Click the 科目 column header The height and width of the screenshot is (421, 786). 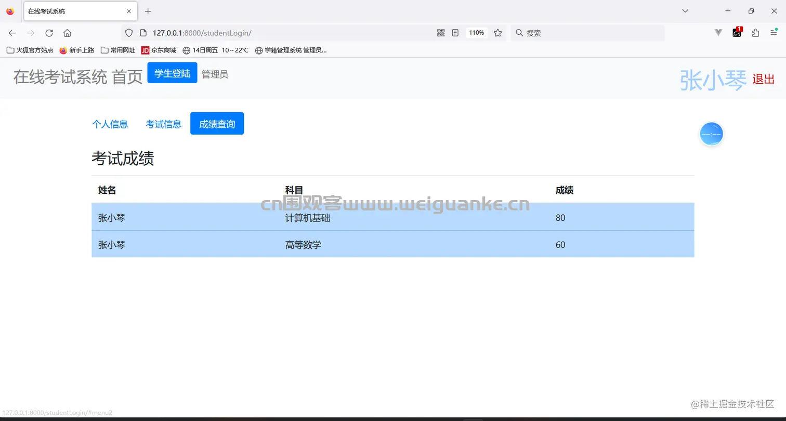[x=294, y=190]
